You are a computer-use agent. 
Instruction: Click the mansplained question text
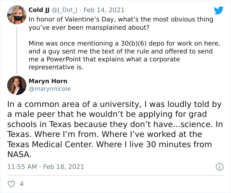coord(89,28)
